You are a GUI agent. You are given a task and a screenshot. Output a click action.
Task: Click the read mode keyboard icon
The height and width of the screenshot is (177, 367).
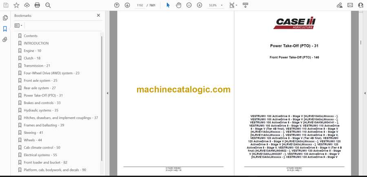coord(245,5)
